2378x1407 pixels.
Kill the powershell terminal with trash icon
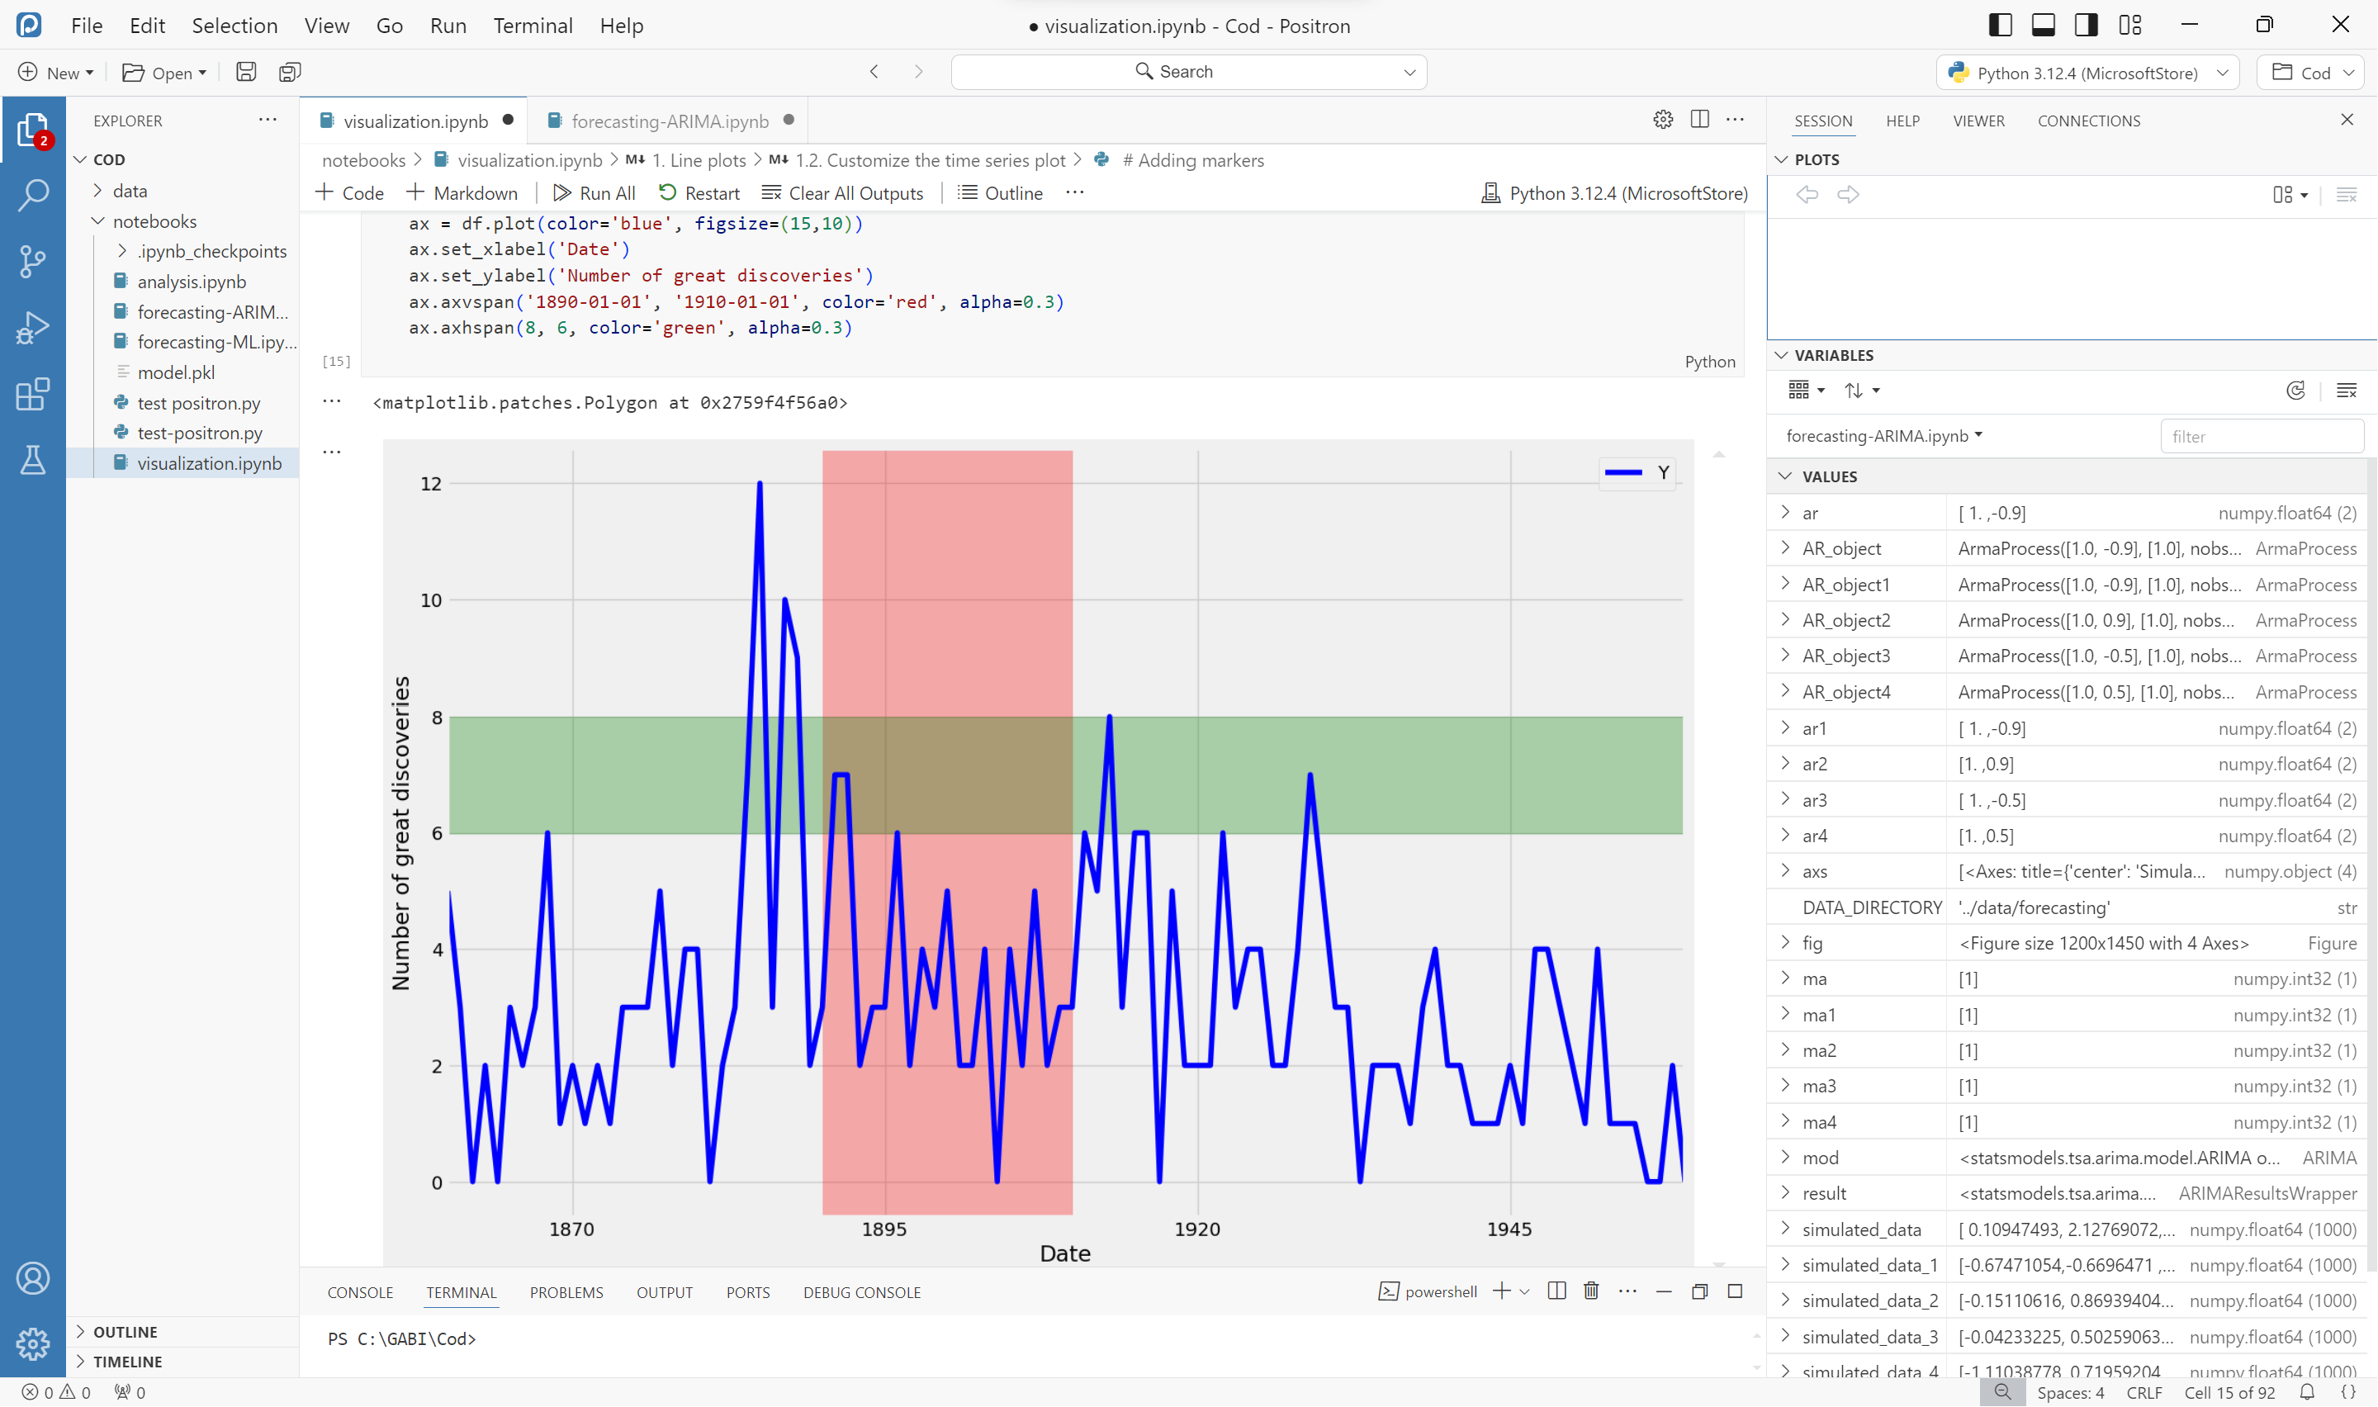1591,1292
